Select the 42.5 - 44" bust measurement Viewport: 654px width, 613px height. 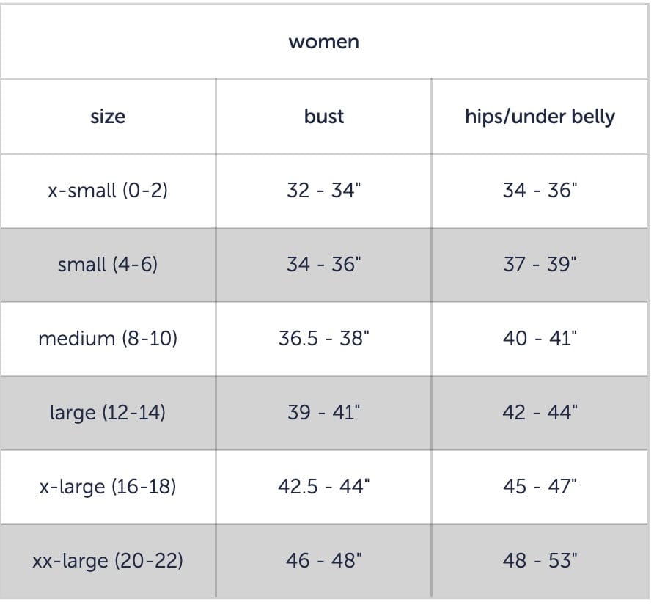[x=324, y=487]
